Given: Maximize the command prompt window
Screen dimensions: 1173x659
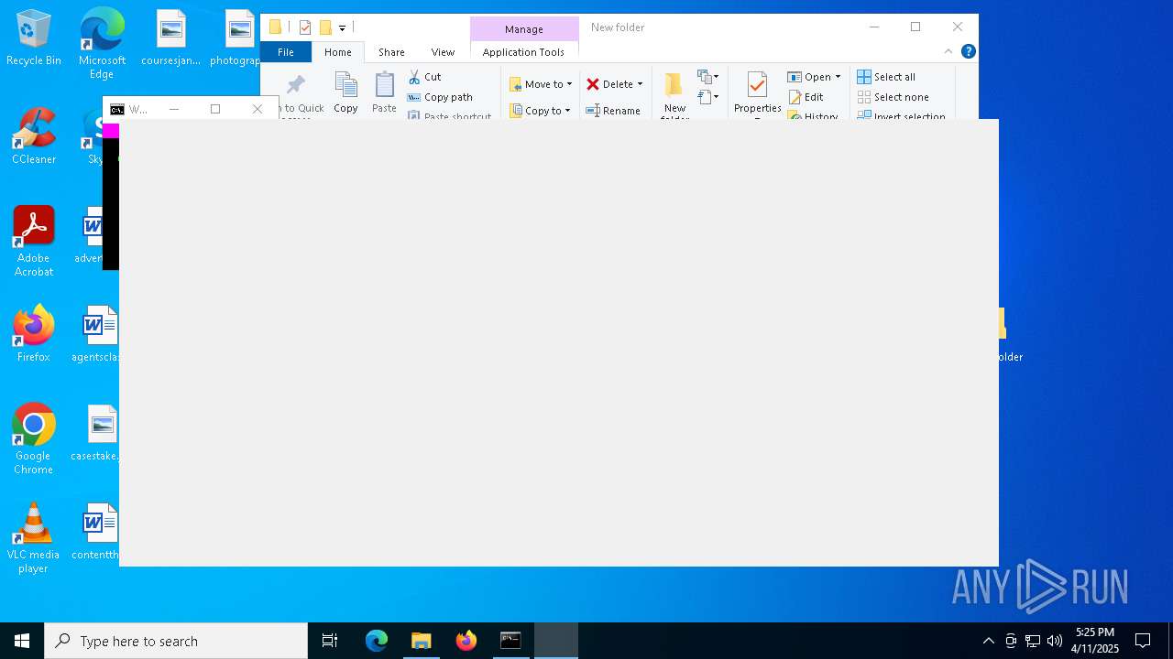Looking at the screenshot, I should pyautogui.click(x=215, y=109).
